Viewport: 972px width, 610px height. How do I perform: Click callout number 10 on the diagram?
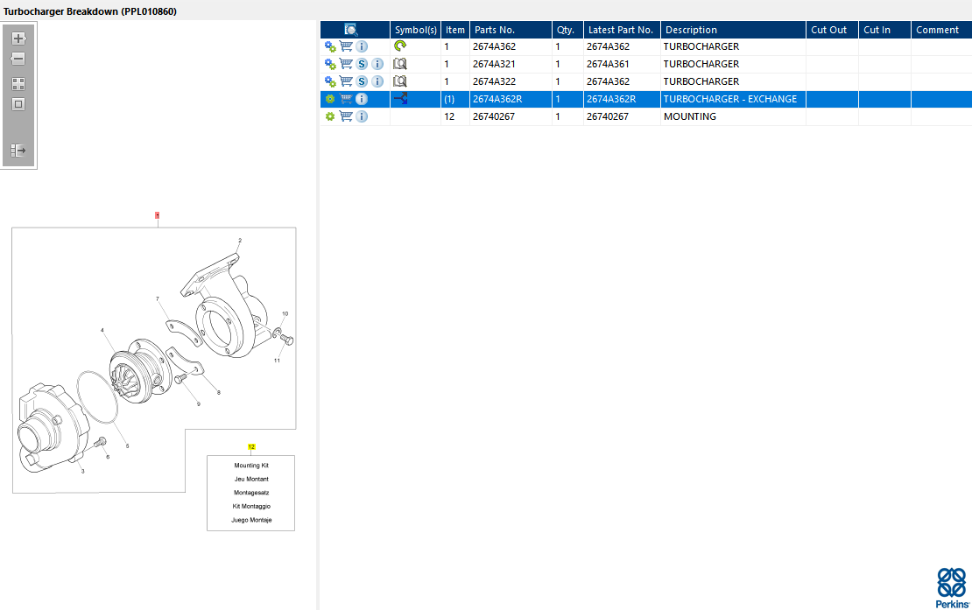(x=285, y=314)
